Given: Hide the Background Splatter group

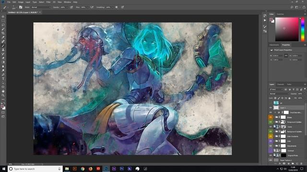Looking at the screenshot, I should pos(271,132).
